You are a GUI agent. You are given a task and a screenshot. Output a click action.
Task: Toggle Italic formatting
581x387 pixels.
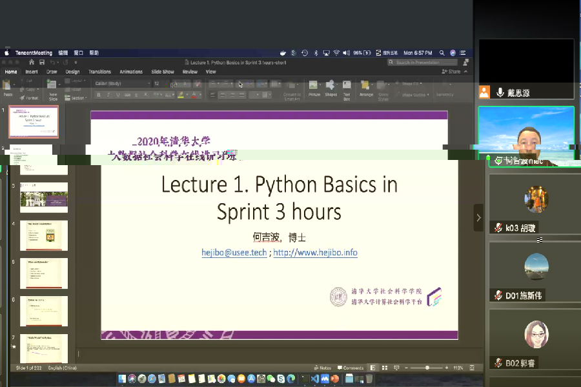click(x=108, y=95)
